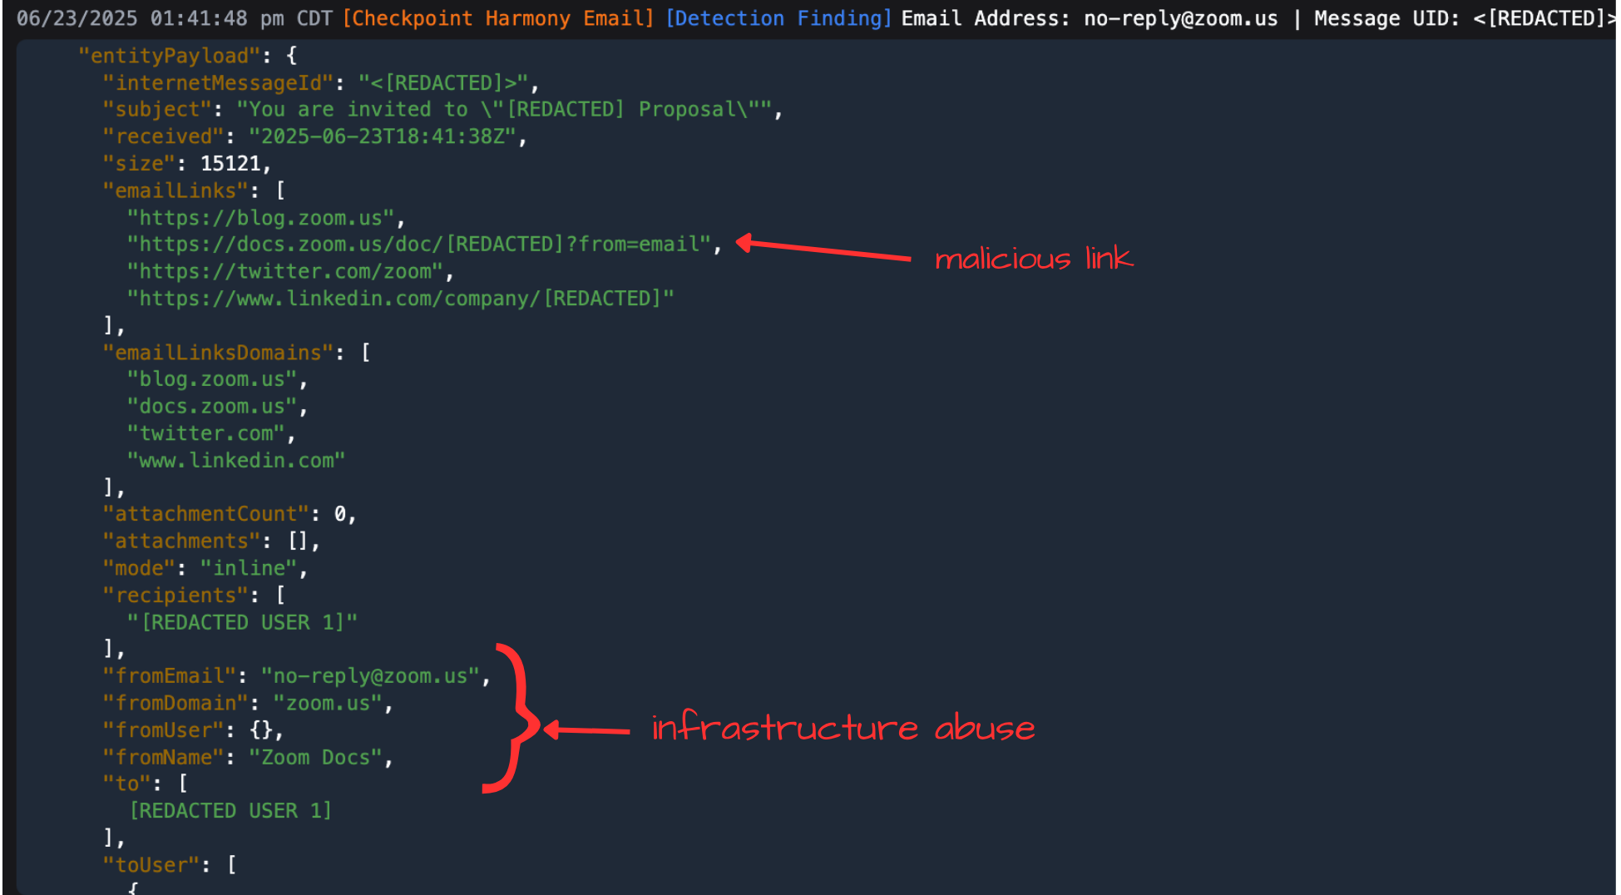Click the red arrow beside infrastructure abuse
Viewport: 1621px width, 895px height.
point(587,730)
